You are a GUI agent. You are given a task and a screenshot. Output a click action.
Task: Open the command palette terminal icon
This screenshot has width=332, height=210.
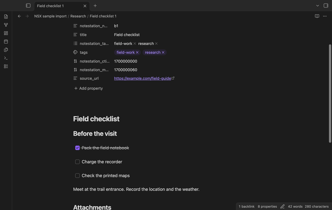pos(6,58)
